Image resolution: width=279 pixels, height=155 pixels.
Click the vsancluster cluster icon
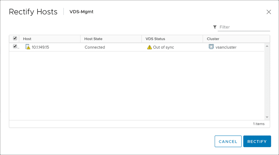(x=211, y=47)
